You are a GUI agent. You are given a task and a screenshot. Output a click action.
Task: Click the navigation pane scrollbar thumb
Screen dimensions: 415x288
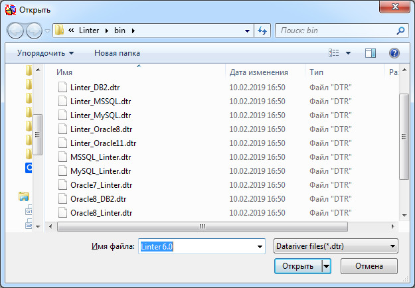tap(37, 134)
